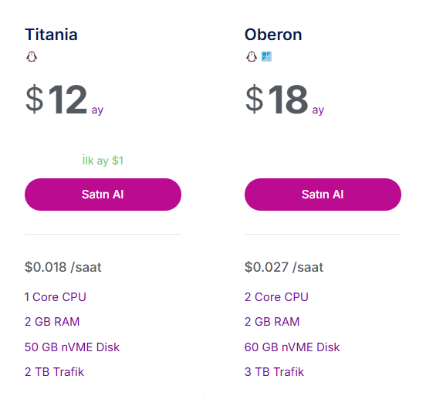Click the 3 TB Trafik feature

(274, 372)
